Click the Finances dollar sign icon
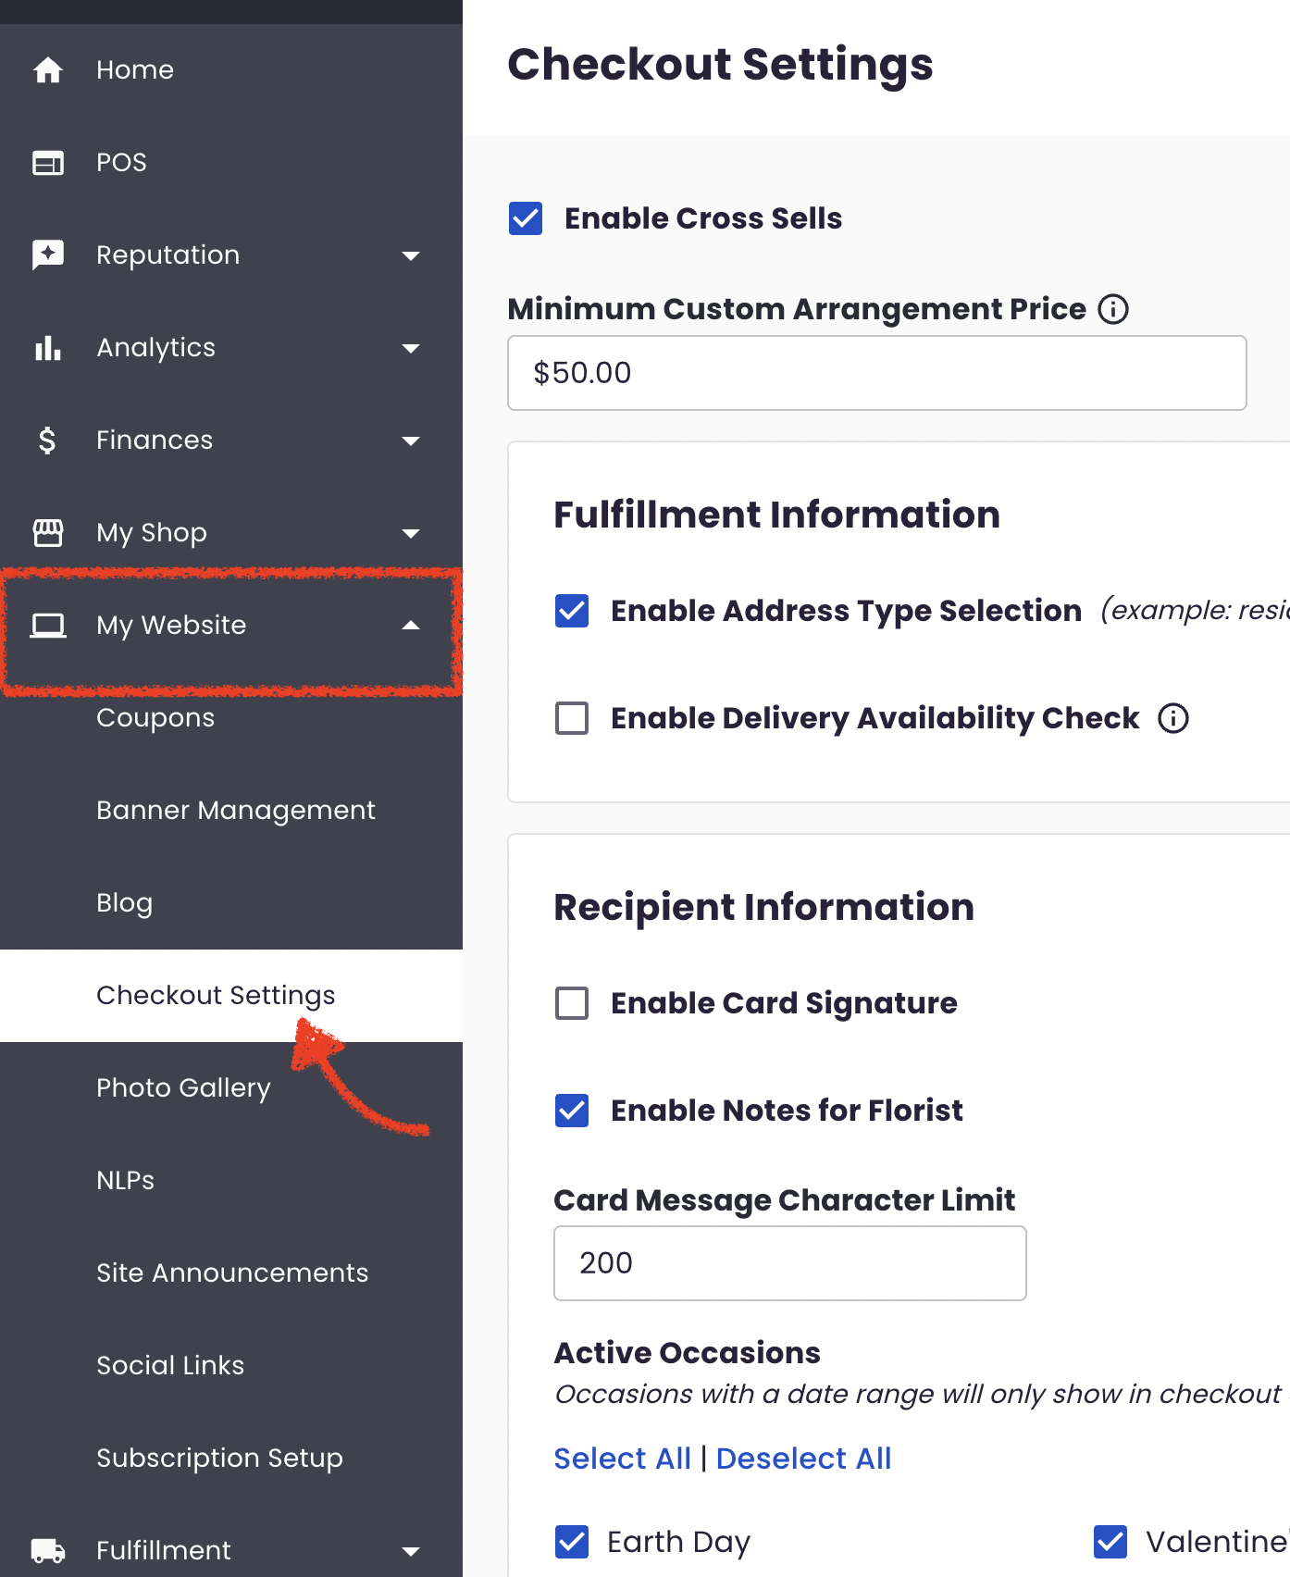 coord(48,441)
